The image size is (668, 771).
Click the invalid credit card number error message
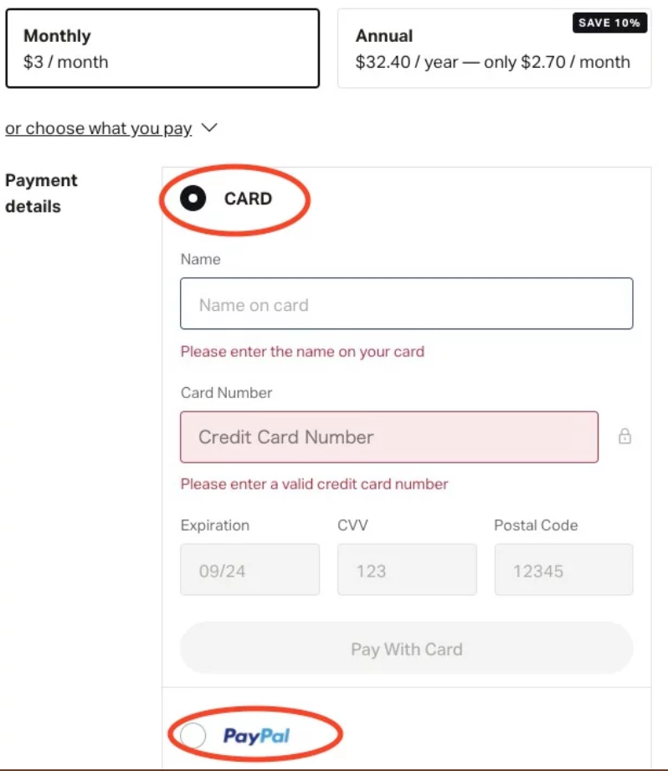[314, 484]
